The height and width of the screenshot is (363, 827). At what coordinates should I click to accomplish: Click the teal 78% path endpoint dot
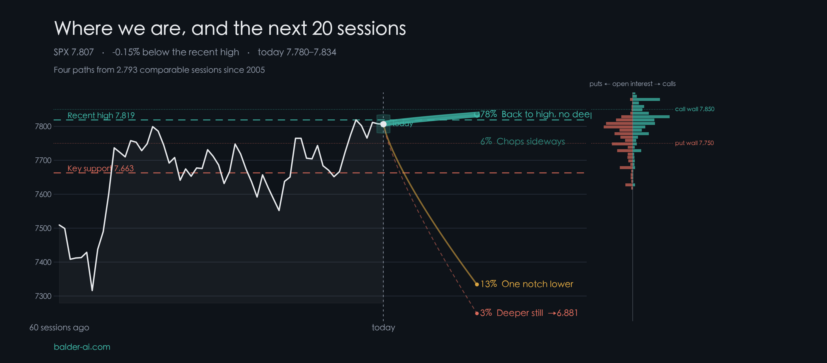coord(477,114)
